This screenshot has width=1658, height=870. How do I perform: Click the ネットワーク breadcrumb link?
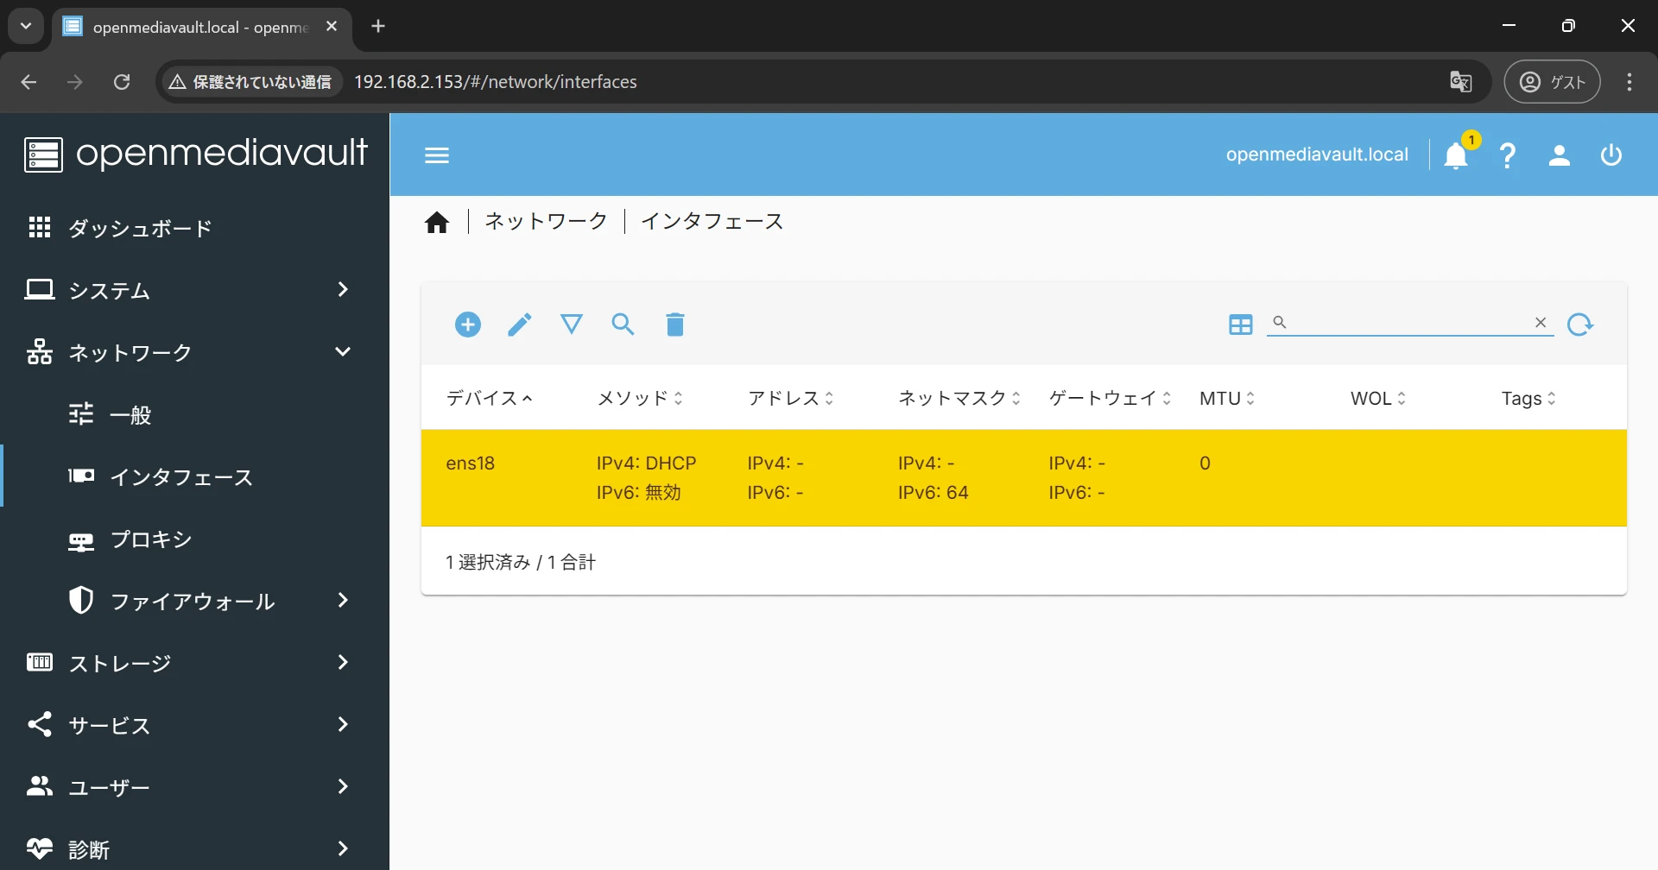pyautogui.click(x=546, y=222)
